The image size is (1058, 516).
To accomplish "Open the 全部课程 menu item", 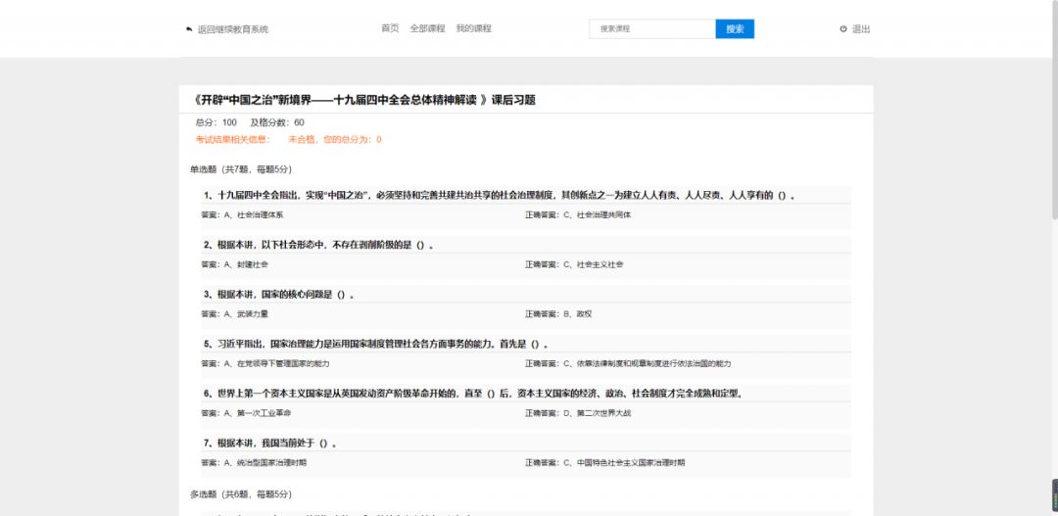I will (x=427, y=28).
